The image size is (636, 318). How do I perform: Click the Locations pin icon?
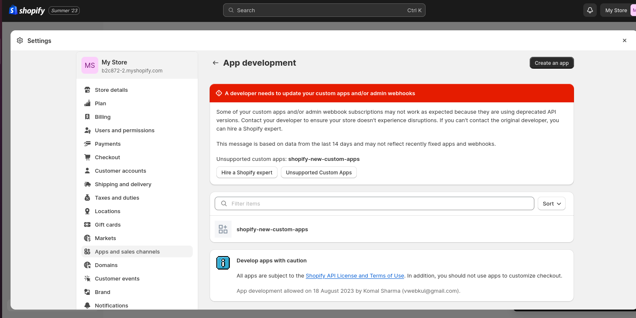click(87, 211)
